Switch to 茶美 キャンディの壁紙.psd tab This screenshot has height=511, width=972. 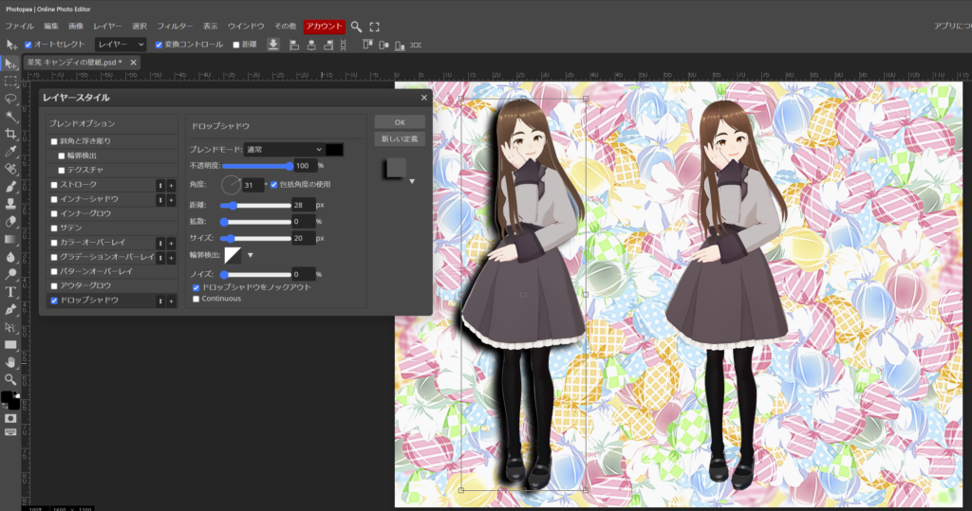(x=74, y=63)
